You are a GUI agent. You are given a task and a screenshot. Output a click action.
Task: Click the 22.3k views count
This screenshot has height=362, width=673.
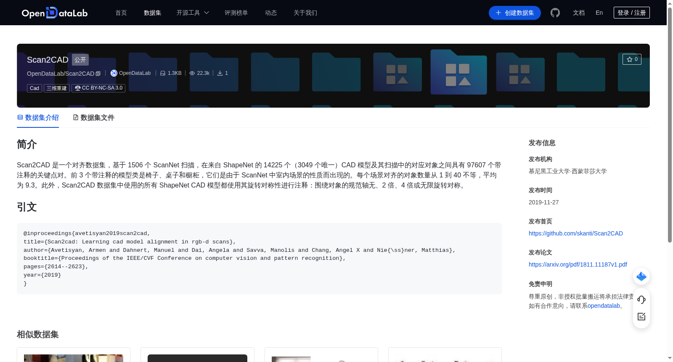tap(203, 73)
